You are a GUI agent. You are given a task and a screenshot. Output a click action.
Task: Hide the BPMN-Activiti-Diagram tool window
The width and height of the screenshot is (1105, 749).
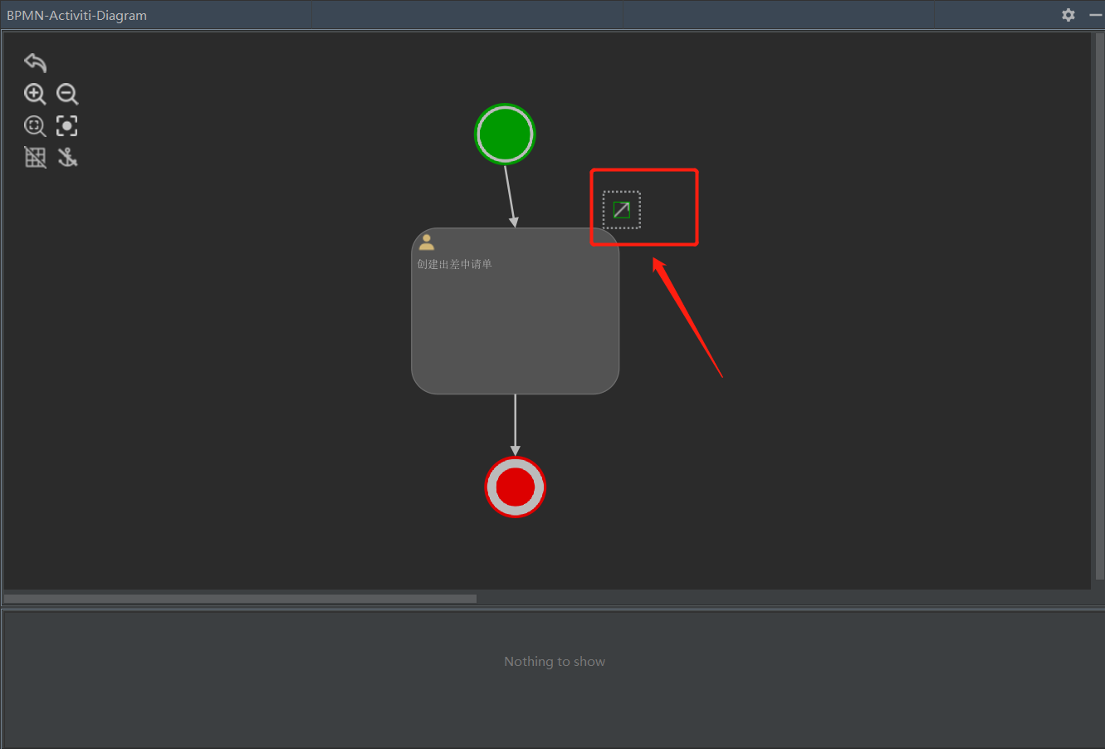[x=1096, y=15]
